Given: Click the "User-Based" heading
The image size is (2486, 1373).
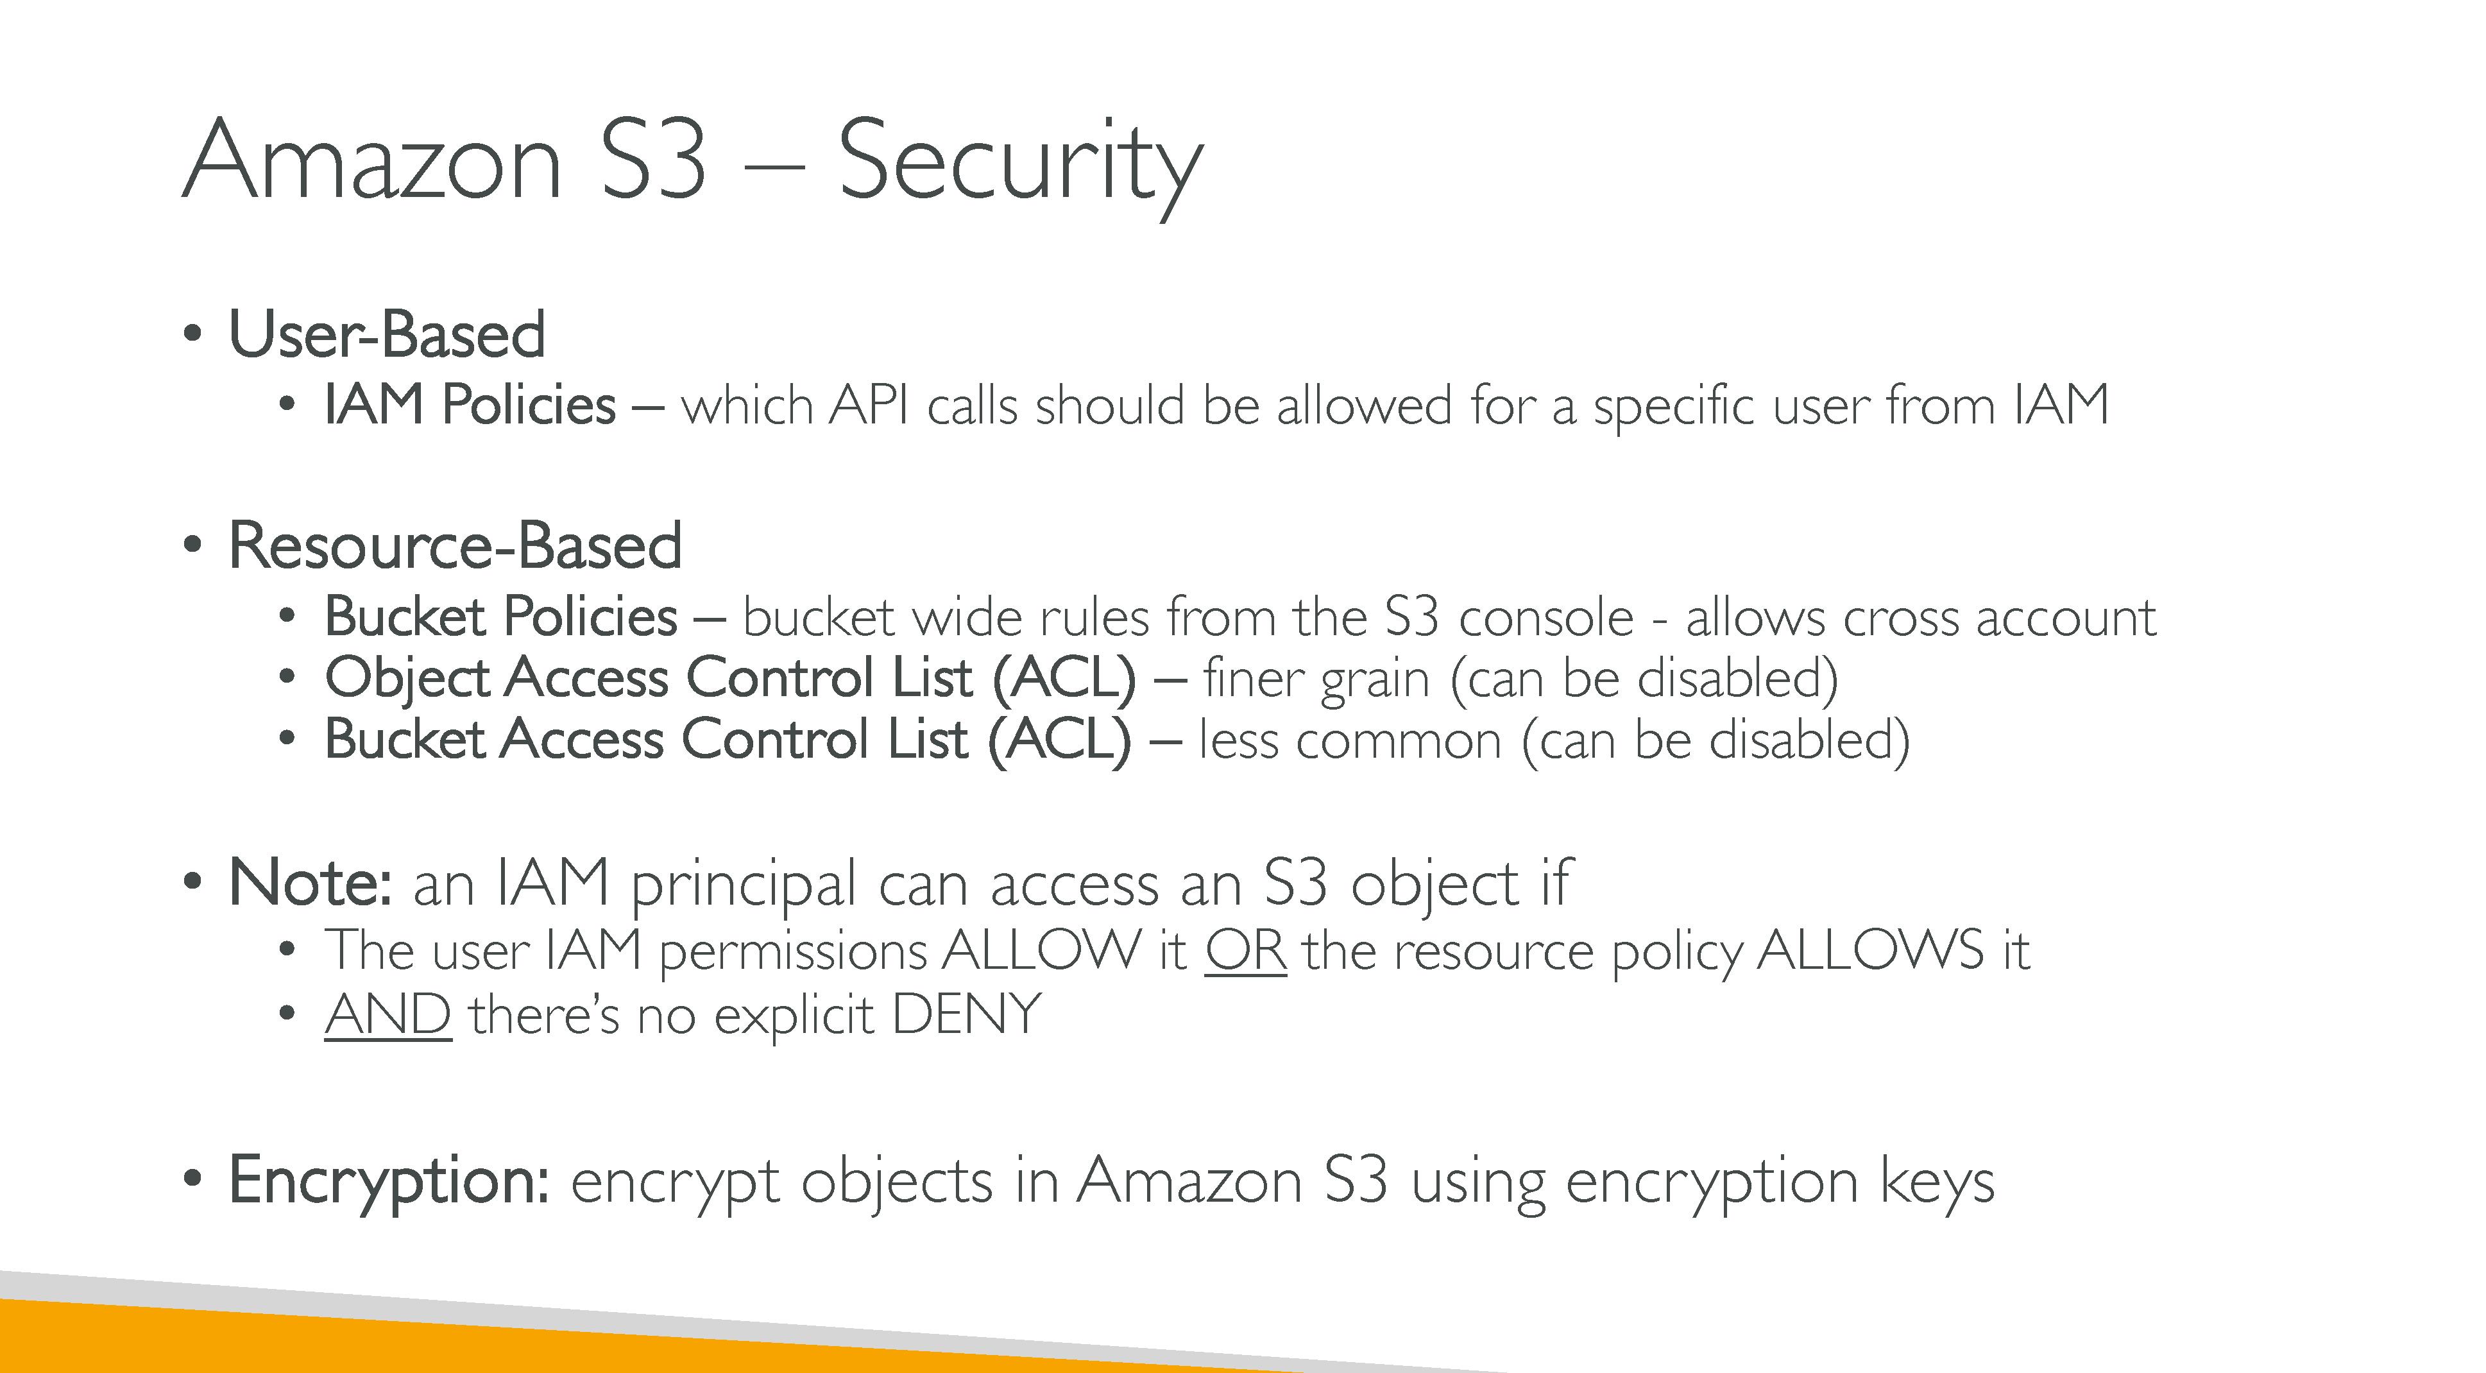Looking at the screenshot, I should pos(386,335).
